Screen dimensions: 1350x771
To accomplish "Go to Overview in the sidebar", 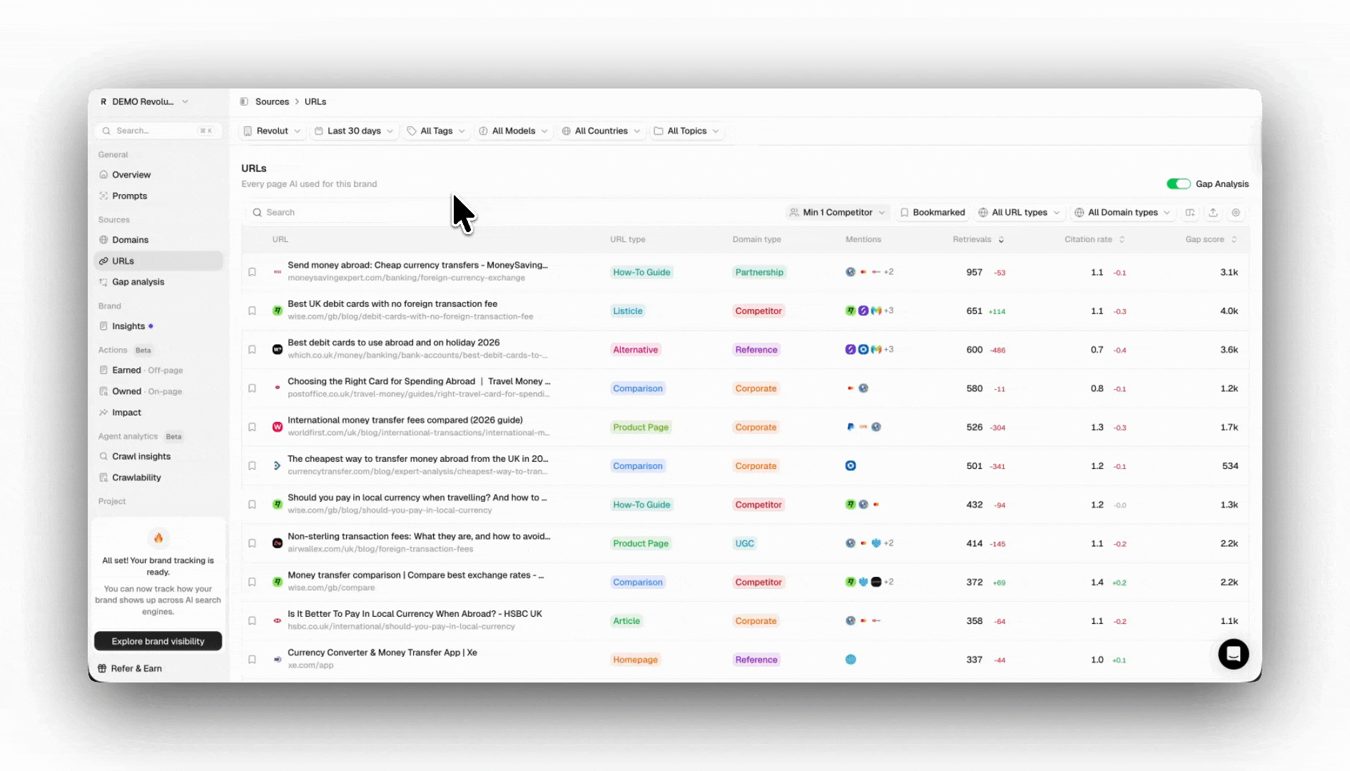I will 131,175.
